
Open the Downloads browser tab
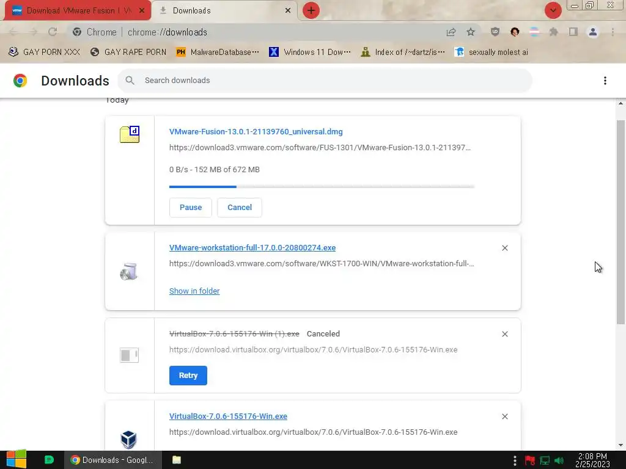click(x=225, y=10)
